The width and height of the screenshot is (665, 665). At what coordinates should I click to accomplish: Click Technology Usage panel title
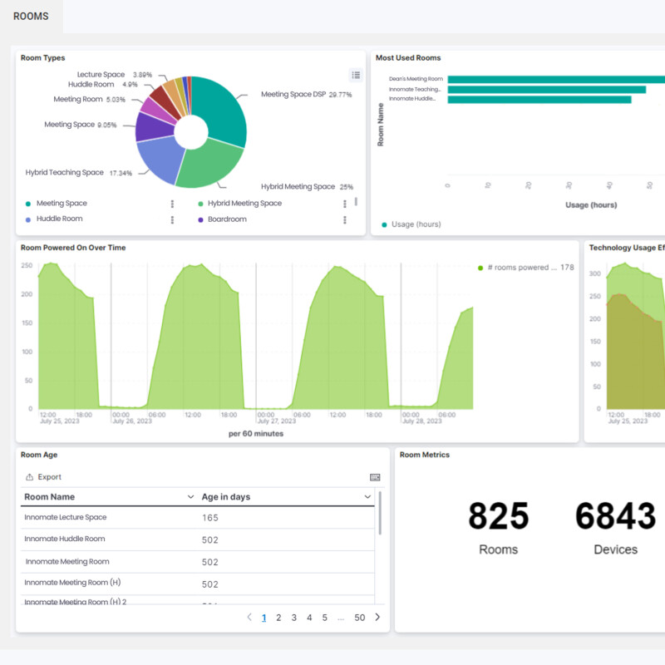pyautogui.click(x=627, y=248)
